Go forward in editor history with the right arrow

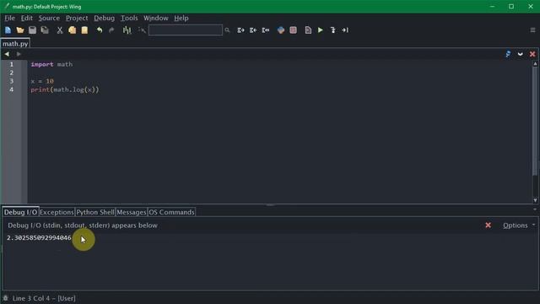[x=19, y=54]
